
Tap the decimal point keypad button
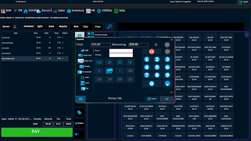167,83
